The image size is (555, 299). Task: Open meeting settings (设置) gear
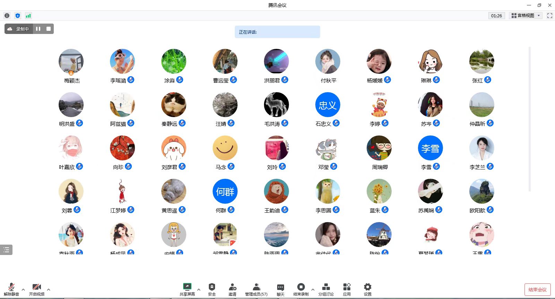tap(367, 289)
